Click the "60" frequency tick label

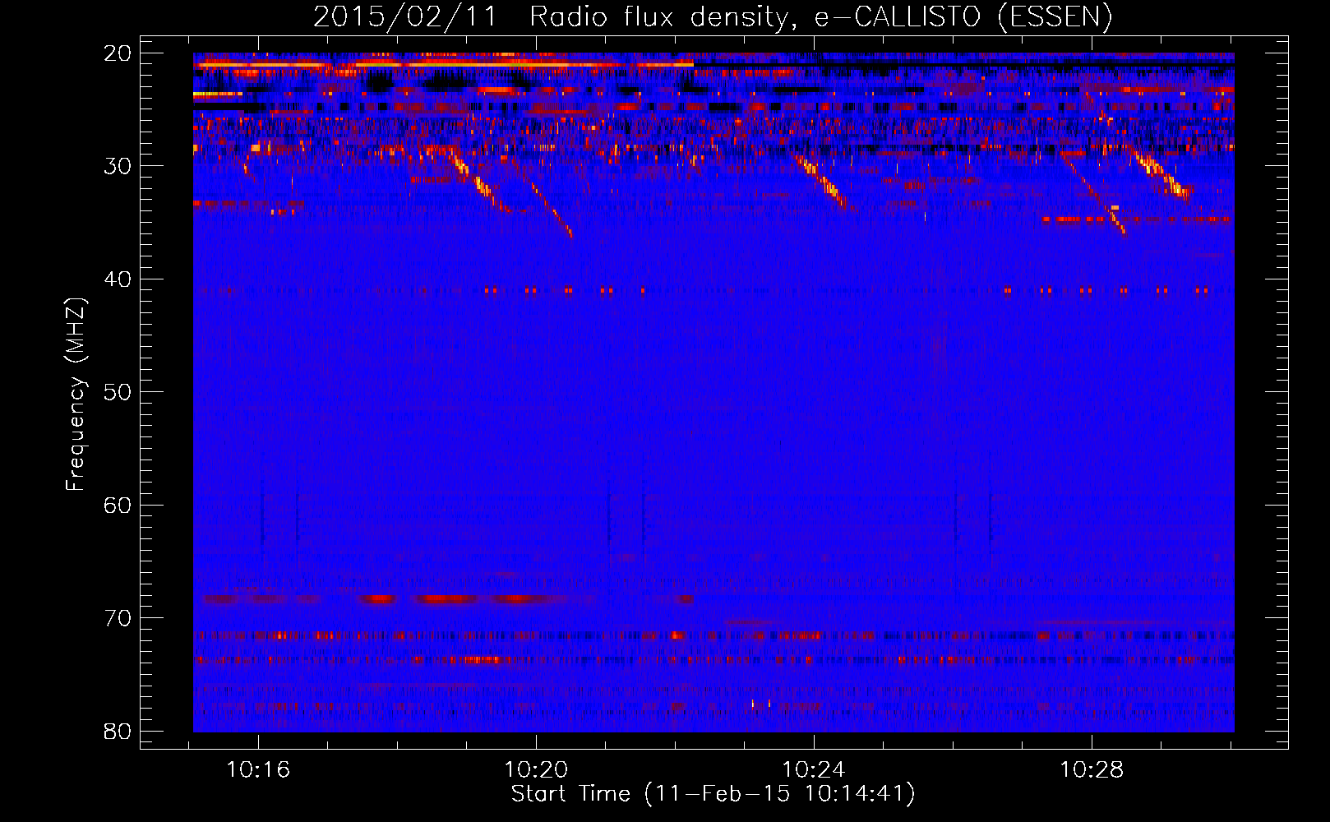point(118,505)
